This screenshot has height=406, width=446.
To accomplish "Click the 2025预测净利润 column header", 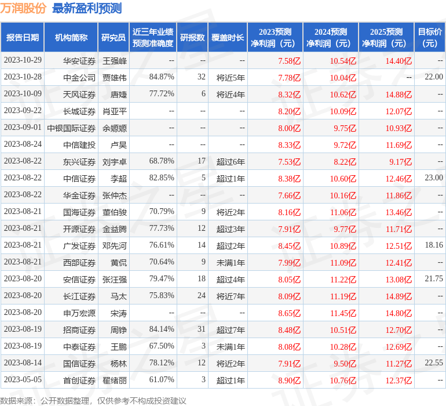I will pyautogui.click(x=386, y=37).
